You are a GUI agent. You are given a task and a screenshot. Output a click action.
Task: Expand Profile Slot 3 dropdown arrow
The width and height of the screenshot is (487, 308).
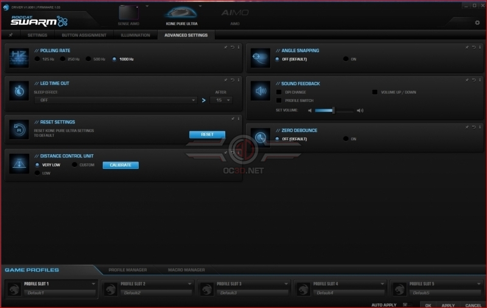(x=286, y=284)
